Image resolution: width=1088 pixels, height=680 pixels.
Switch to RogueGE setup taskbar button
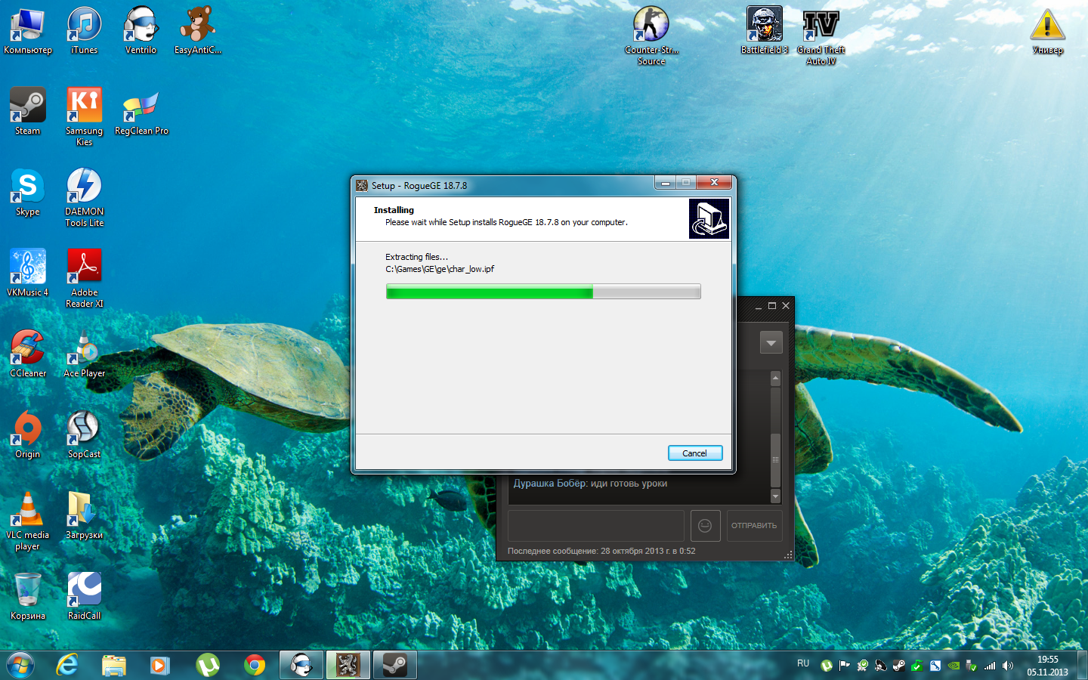coord(348,665)
